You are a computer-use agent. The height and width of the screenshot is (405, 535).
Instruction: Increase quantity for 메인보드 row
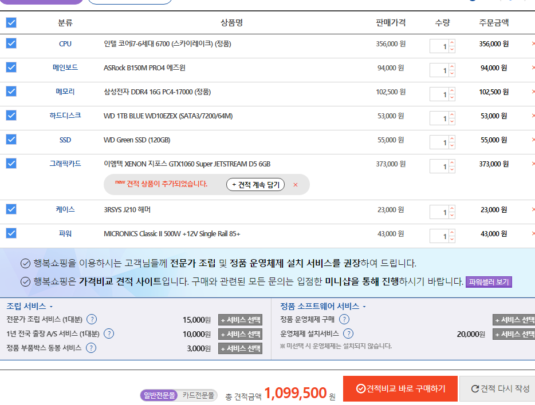(452, 67)
